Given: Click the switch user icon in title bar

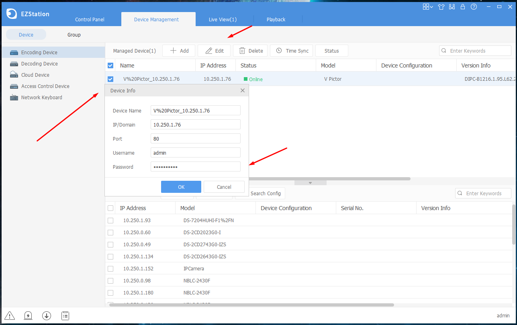Looking at the screenshot, I should (452, 7).
